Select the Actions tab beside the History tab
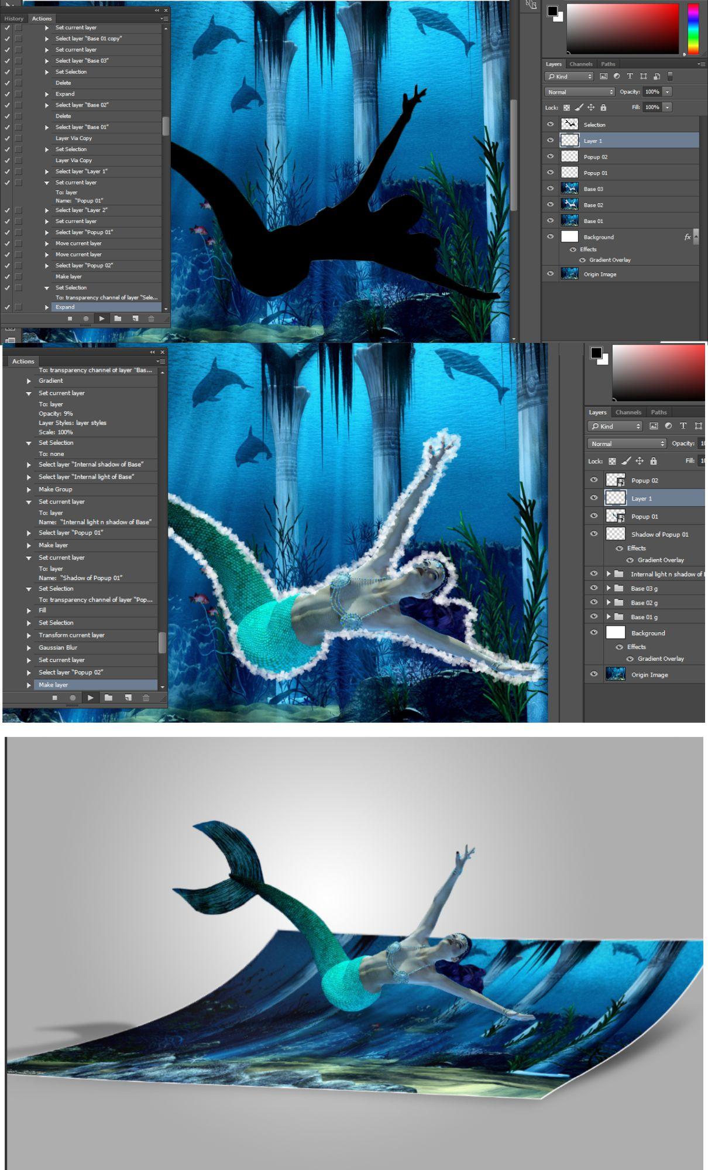This screenshot has width=708, height=1170. coord(42,19)
